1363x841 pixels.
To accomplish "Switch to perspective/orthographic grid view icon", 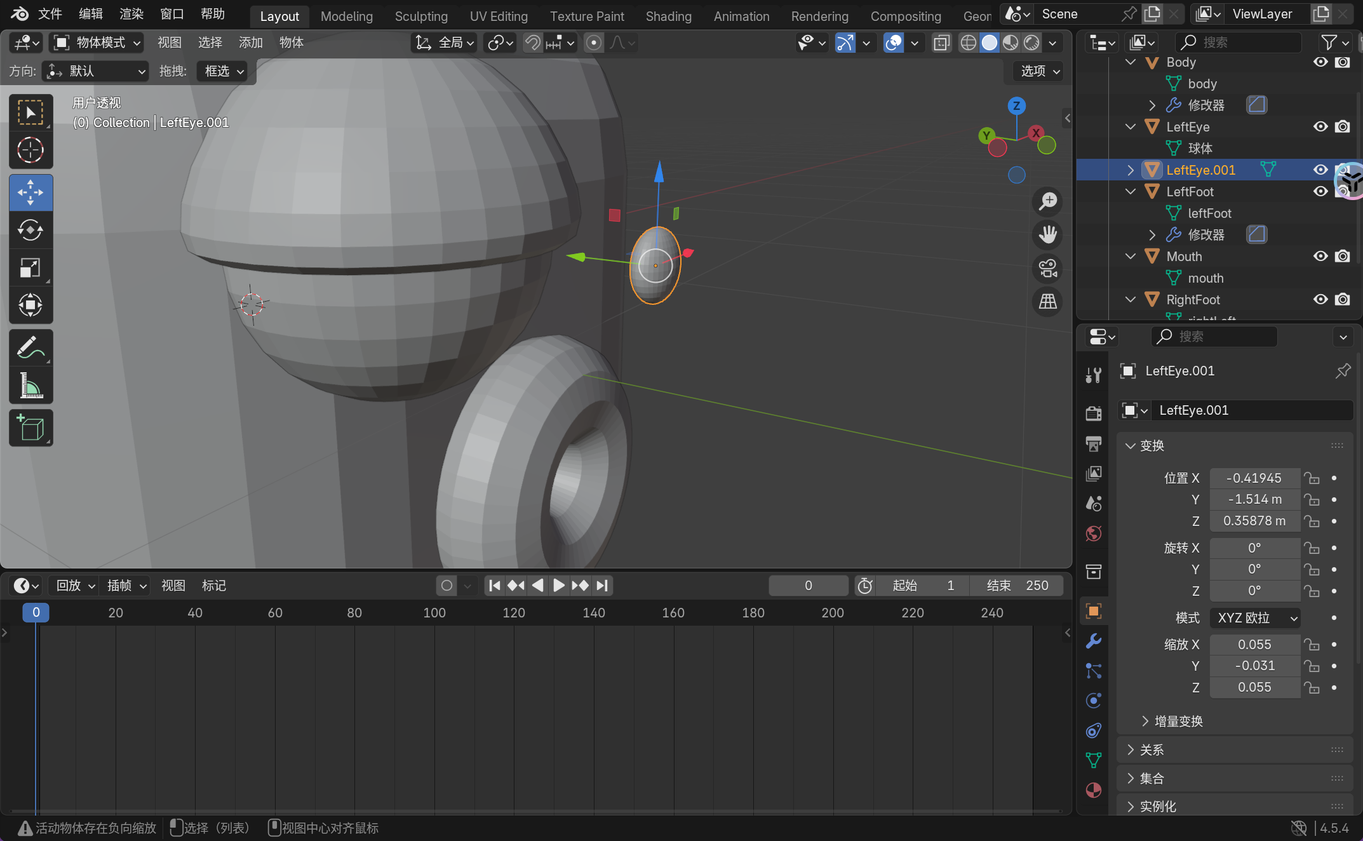I will tap(1048, 301).
